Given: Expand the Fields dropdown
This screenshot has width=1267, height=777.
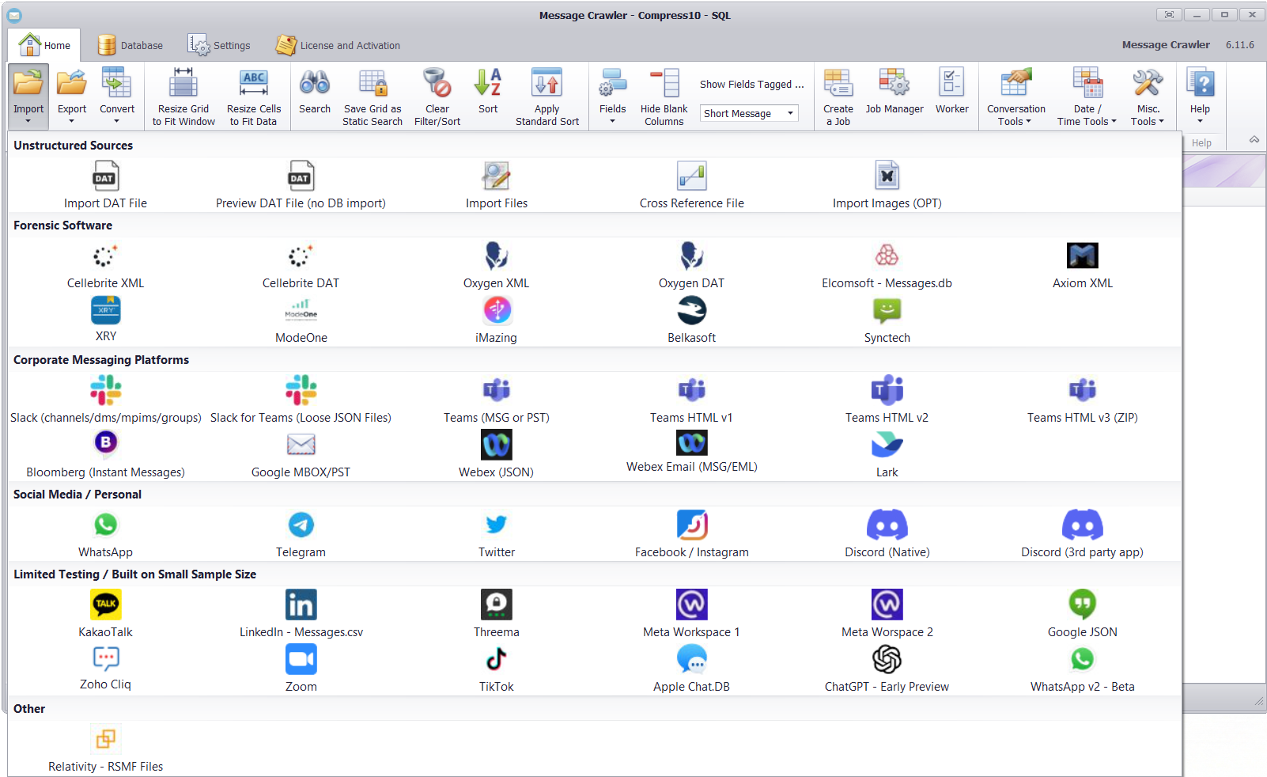Looking at the screenshot, I should [612, 97].
